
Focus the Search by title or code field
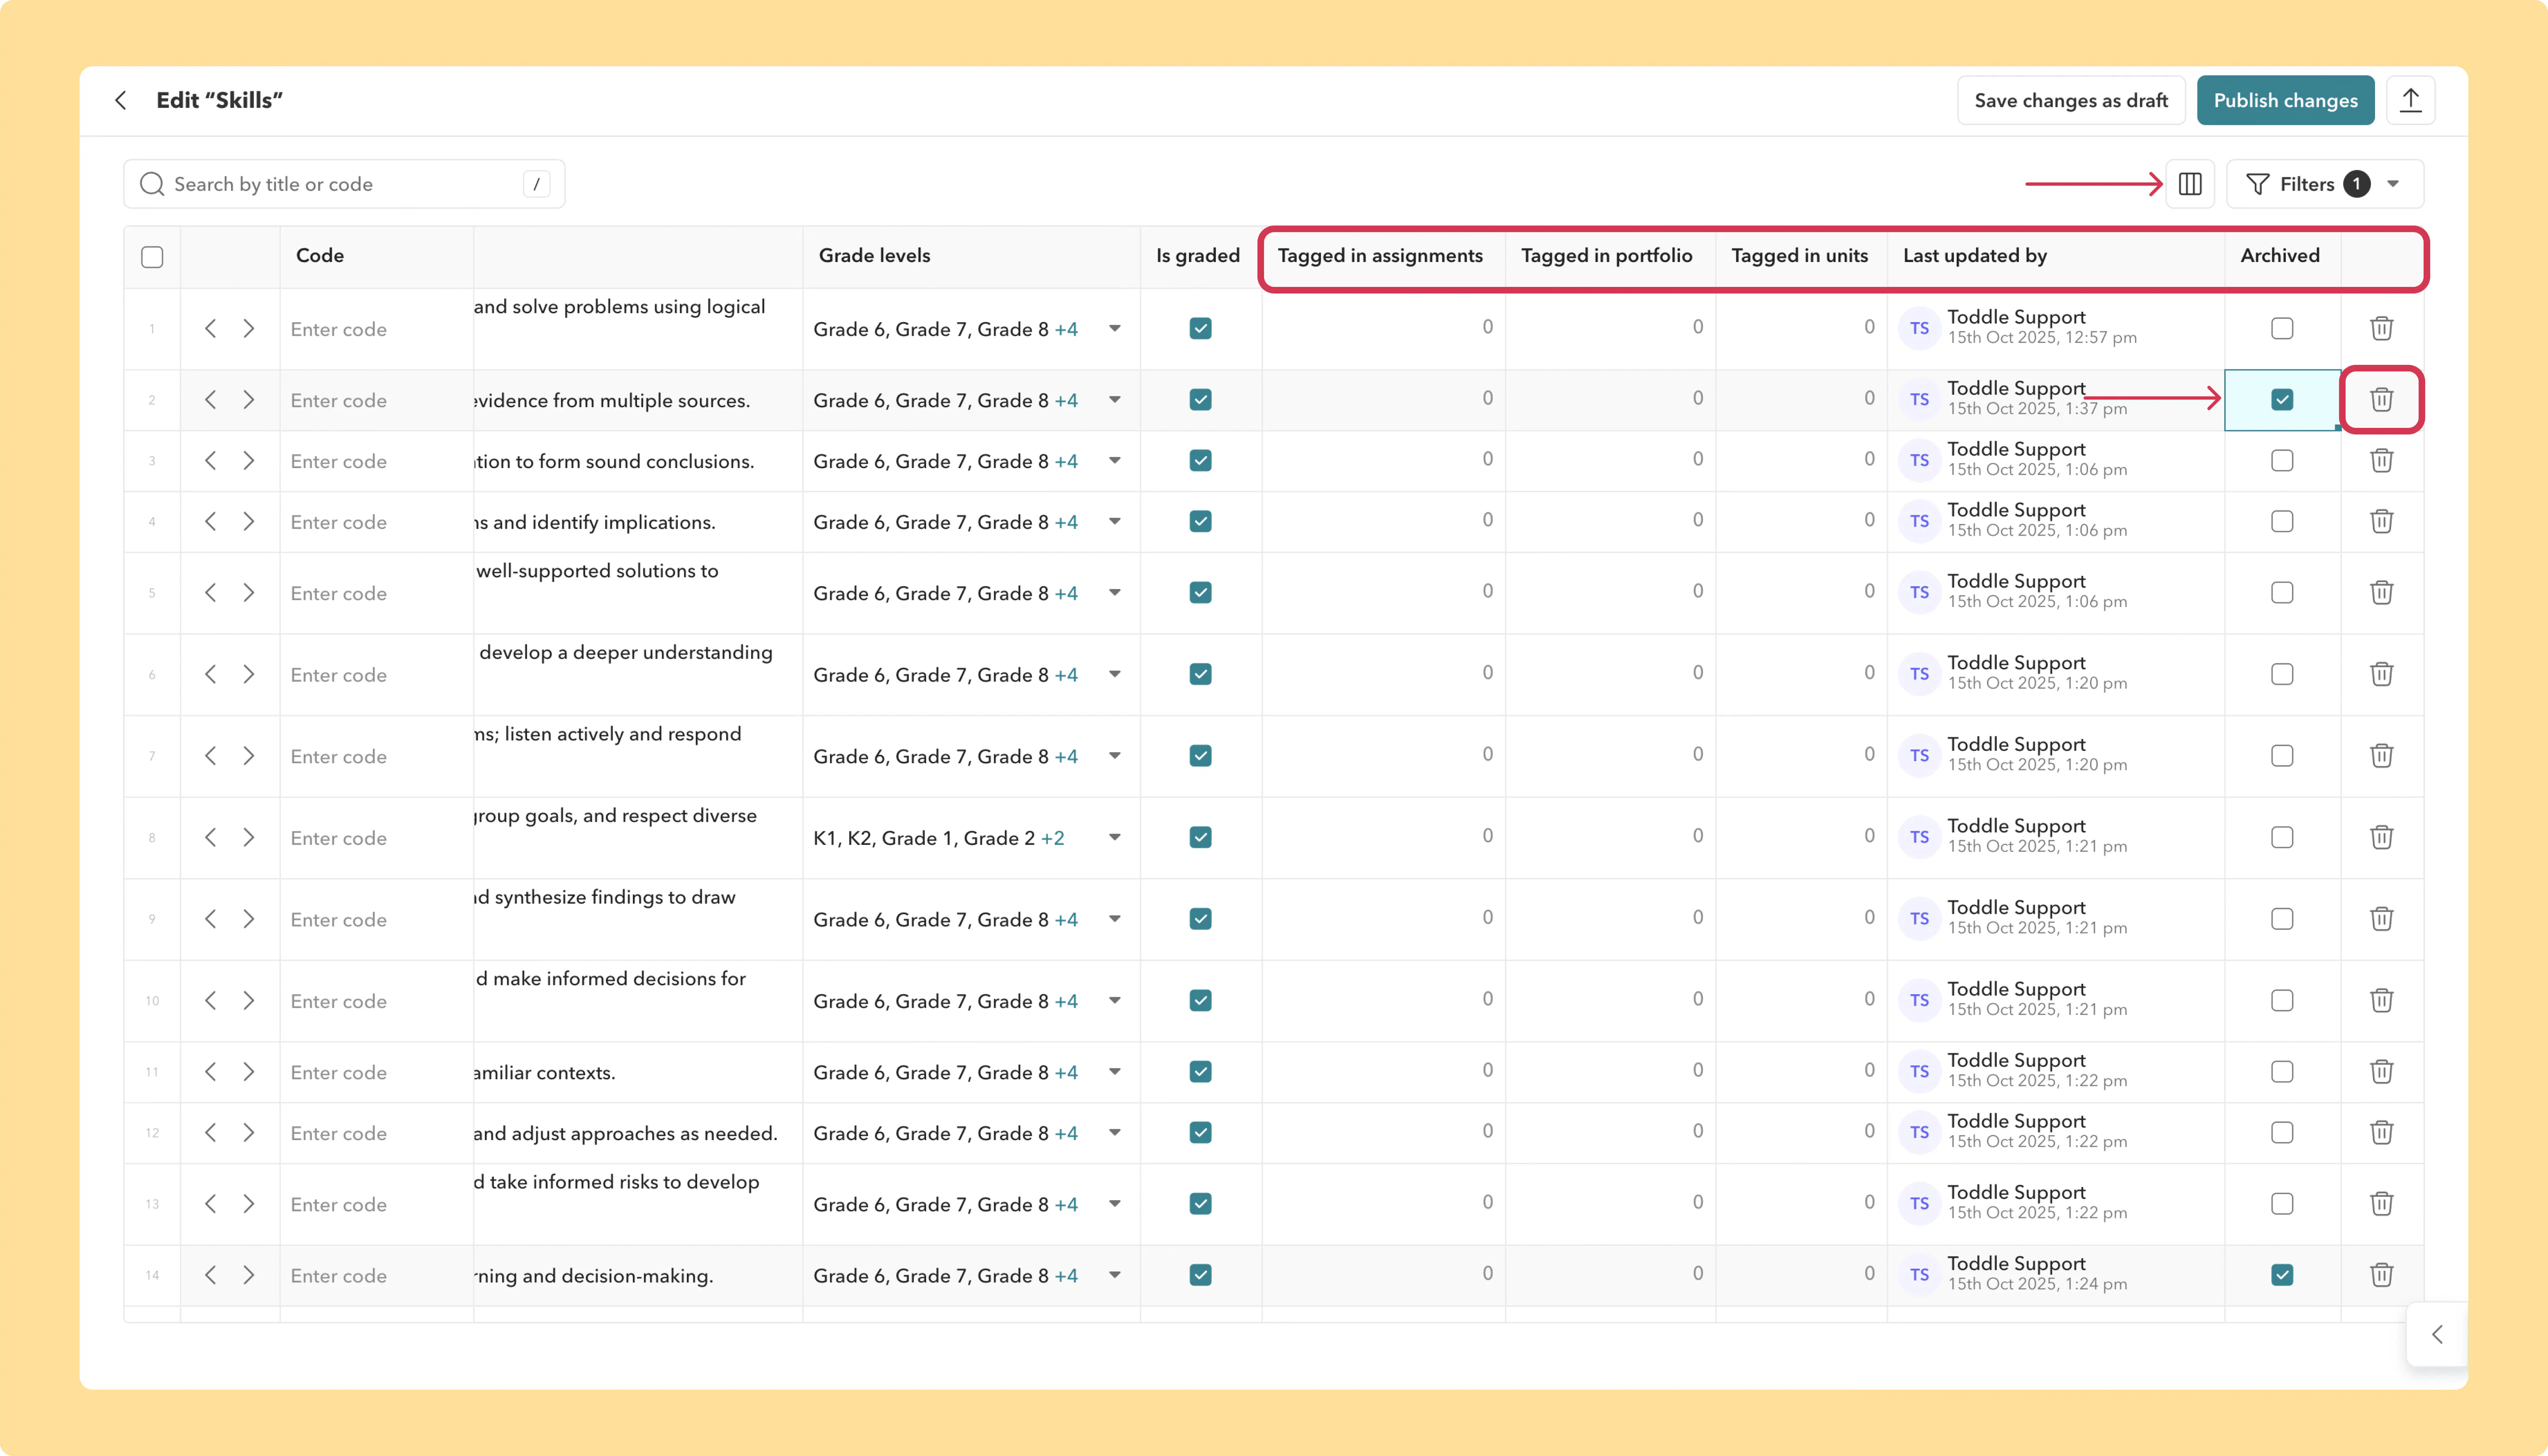click(x=344, y=184)
